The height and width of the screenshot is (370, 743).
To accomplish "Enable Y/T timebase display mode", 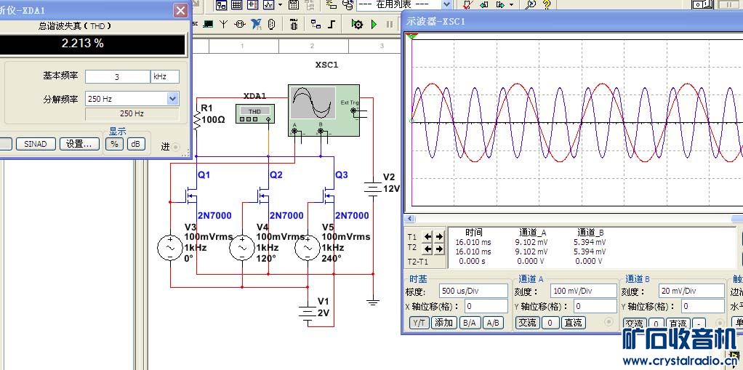I will [x=419, y=323].
